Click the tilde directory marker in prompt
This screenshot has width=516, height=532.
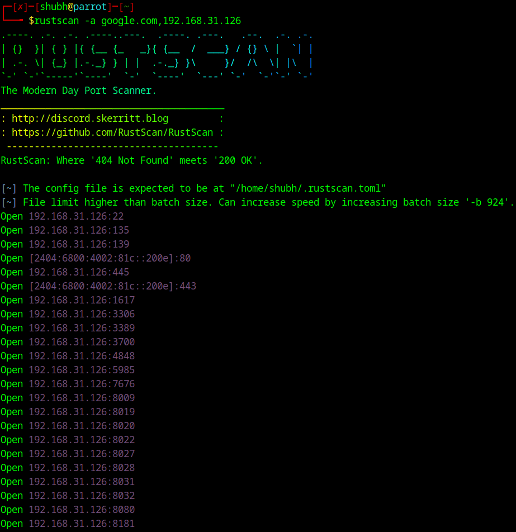point(126,7)
